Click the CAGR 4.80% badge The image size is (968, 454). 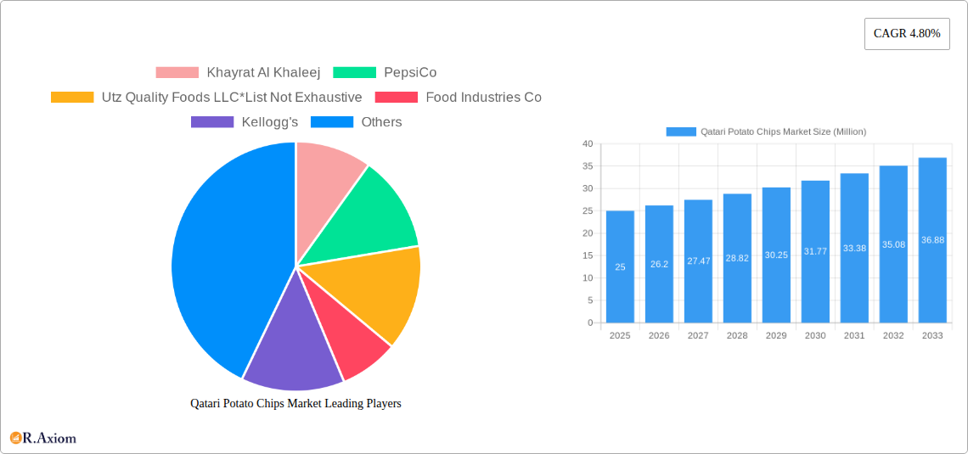tap(907, 34)
